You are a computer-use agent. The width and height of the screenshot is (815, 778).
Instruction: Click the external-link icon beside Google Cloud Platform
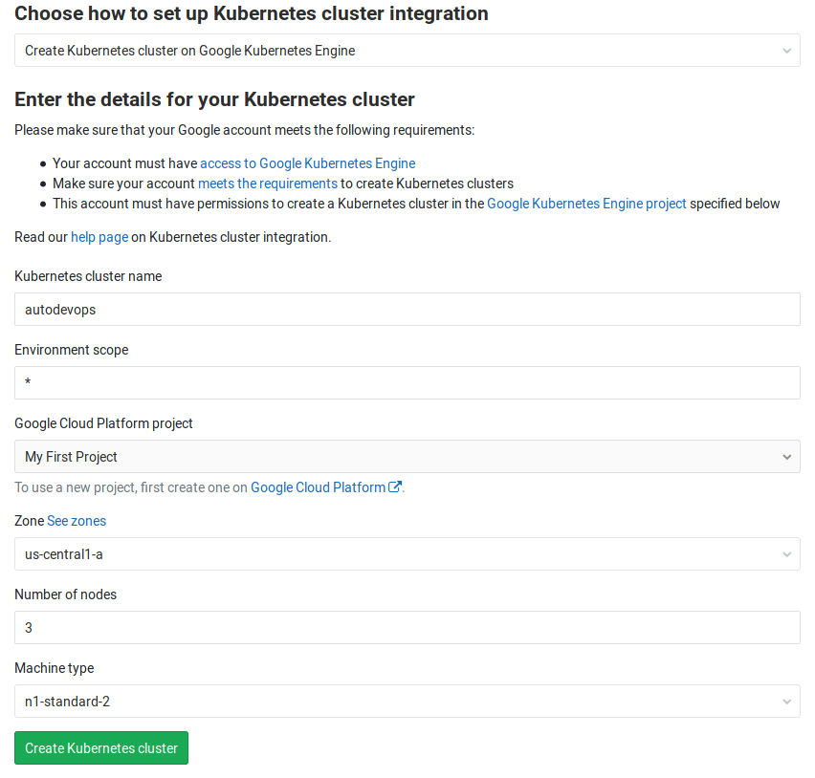[394, 486]
